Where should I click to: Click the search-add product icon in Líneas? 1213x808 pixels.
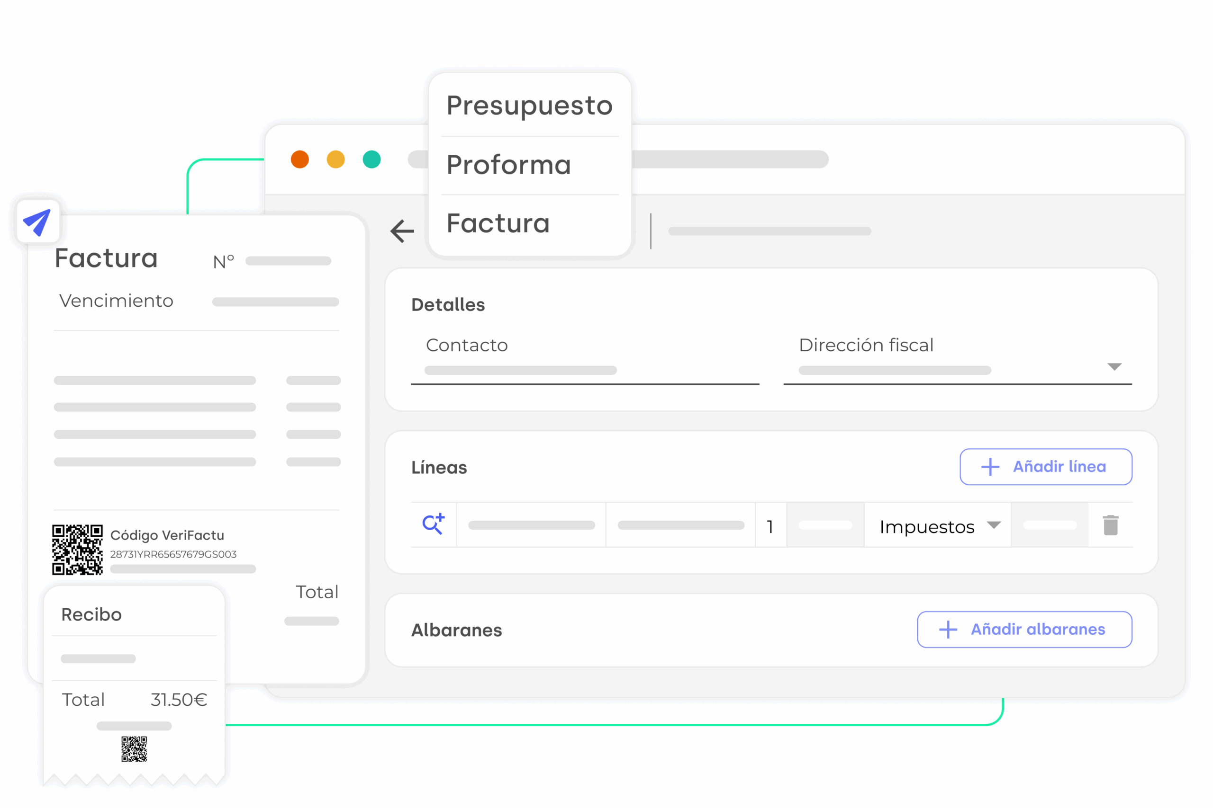[x=433, y=524]
